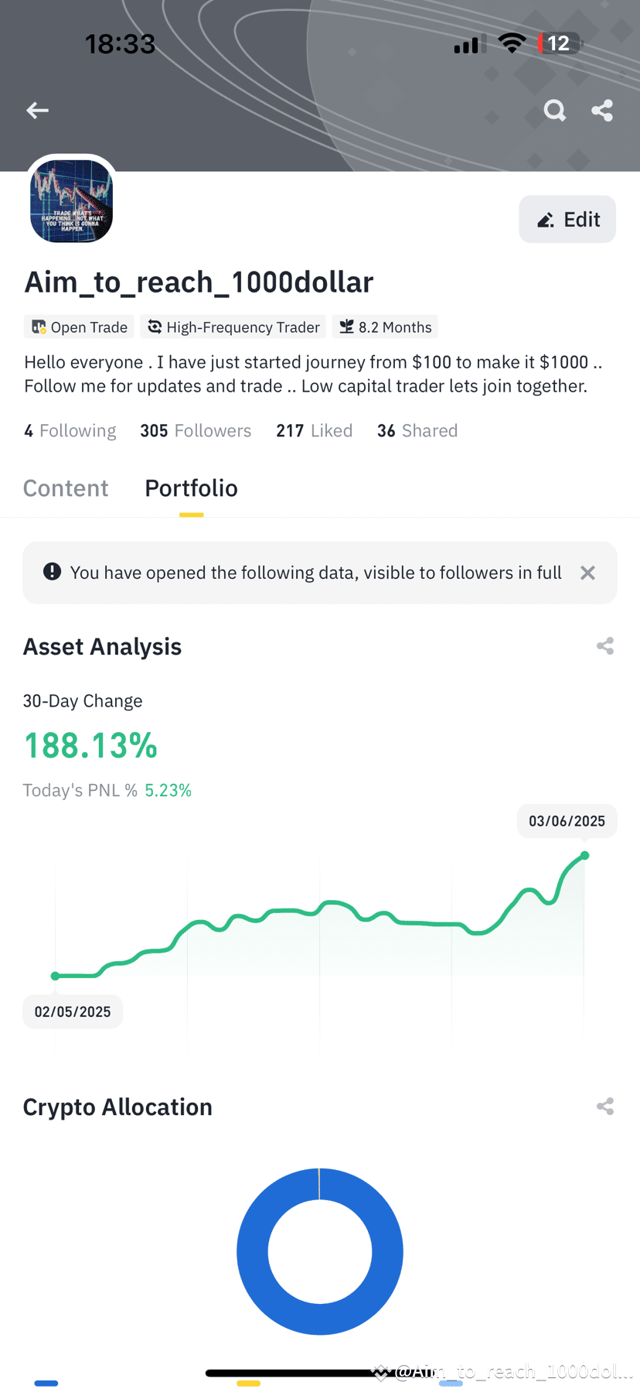Viewport: 640px width, 1389px height.
Task: Switch to the Content tab
Action: (x=66, y=488)
